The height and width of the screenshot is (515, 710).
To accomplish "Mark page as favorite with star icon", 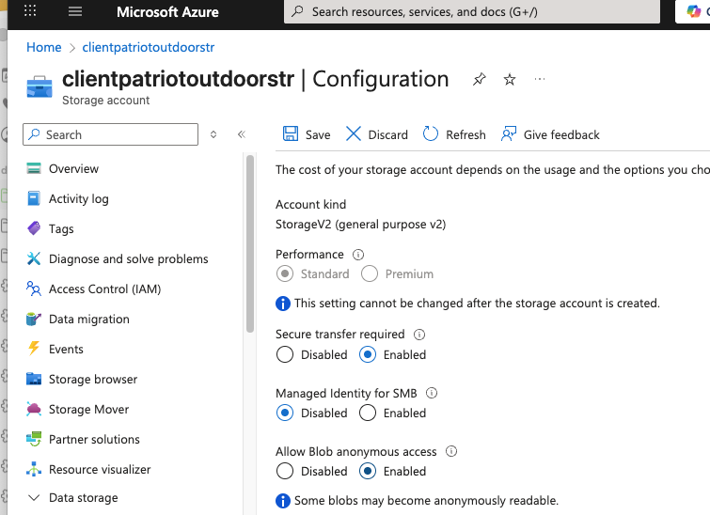I will tap(510, 80).
